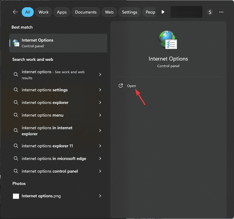Click the Best match heading
The width and height of the screenshot is (234, 219).
(x=22, y=27)
